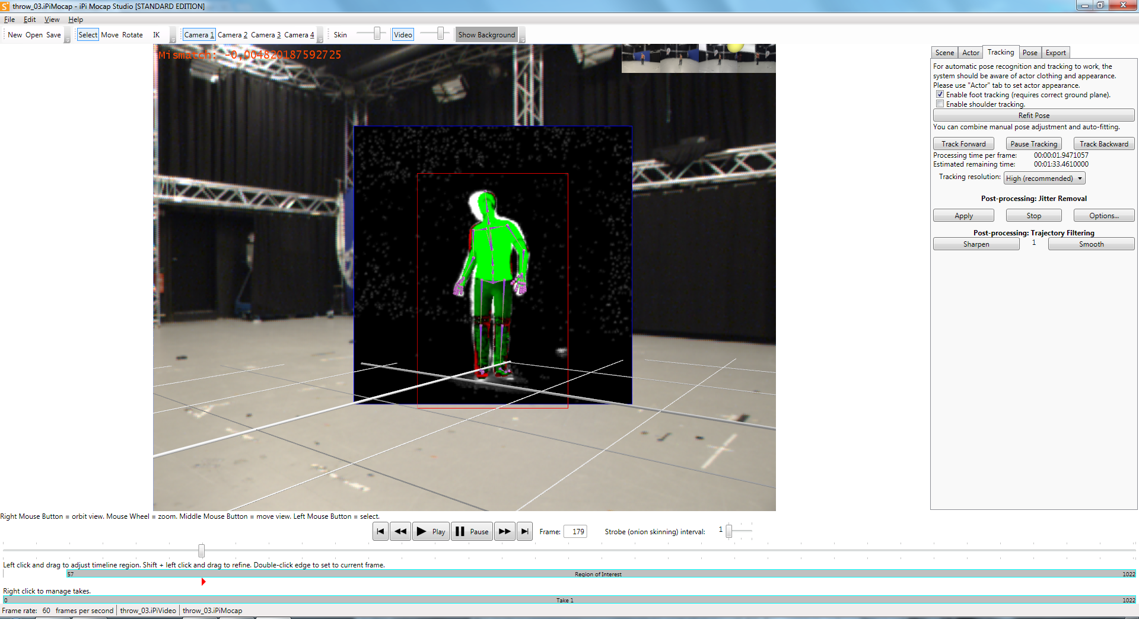Activate the Rotate tool
This screenshot has height=619, width=1139.
click(x=132, y=35)
